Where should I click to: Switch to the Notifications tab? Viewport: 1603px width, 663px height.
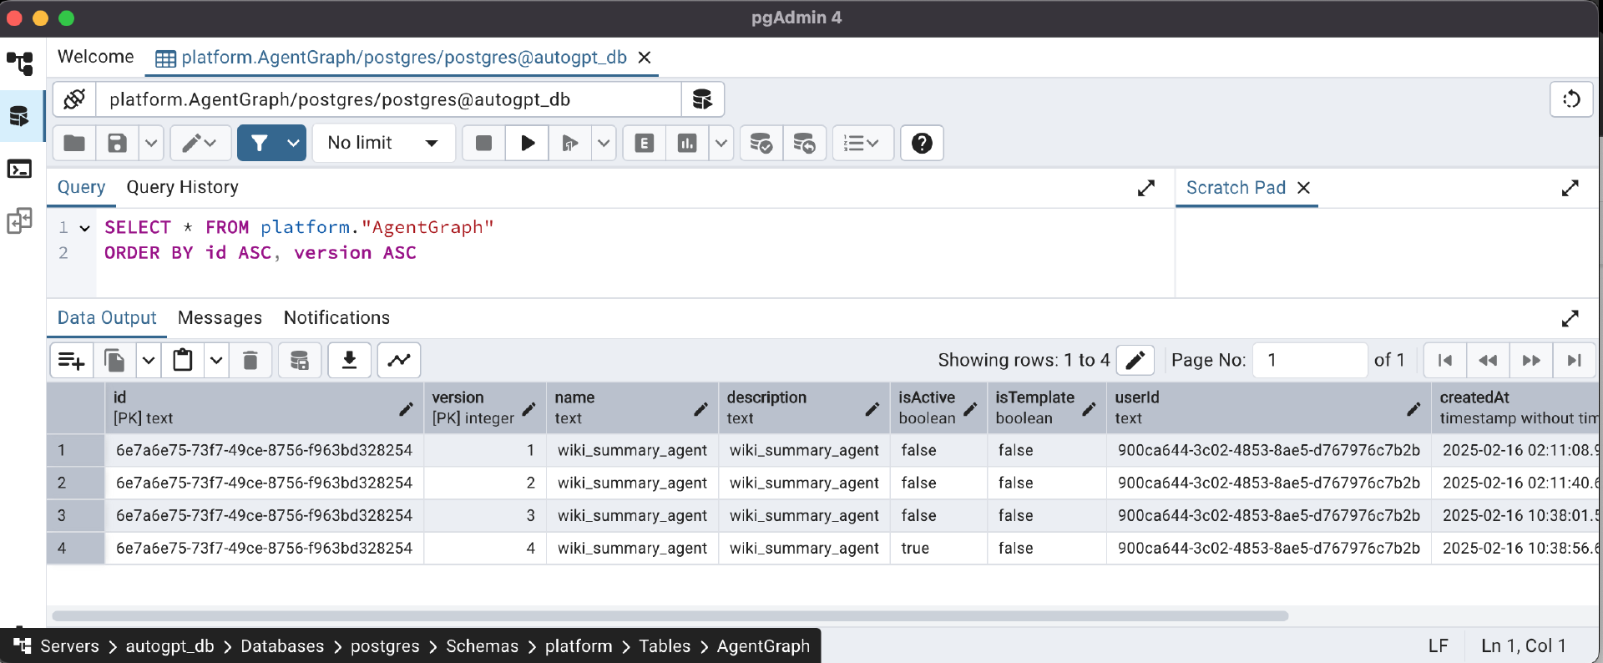[336, 318]
